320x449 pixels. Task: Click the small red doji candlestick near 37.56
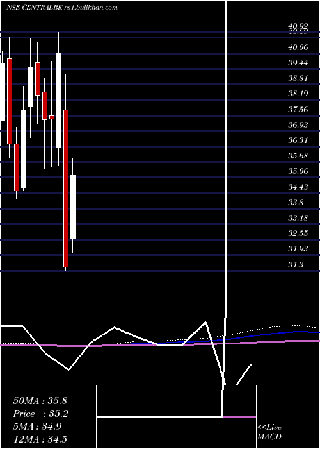point(52,117)
